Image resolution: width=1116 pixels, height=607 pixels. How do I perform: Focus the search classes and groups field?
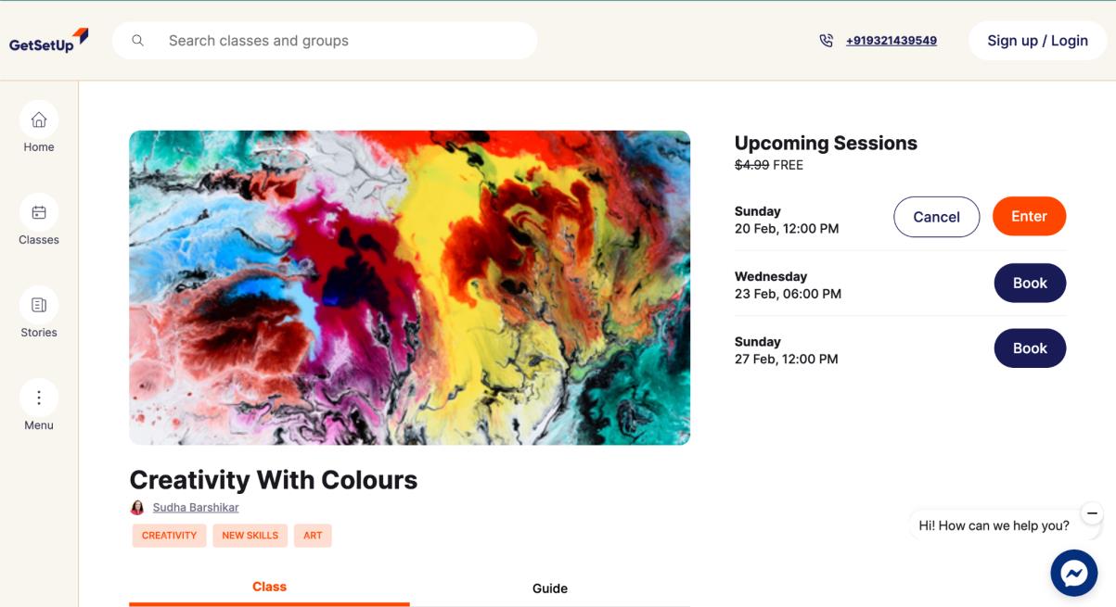(343, 41)
